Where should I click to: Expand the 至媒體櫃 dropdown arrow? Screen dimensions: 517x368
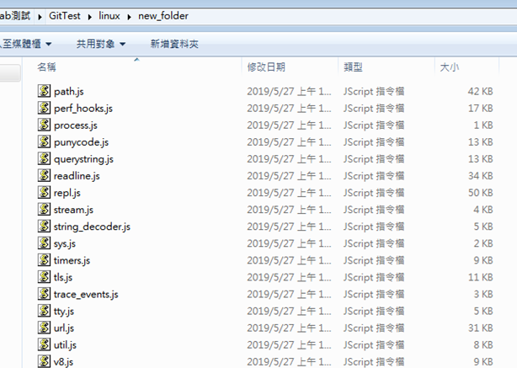[48, 44]
